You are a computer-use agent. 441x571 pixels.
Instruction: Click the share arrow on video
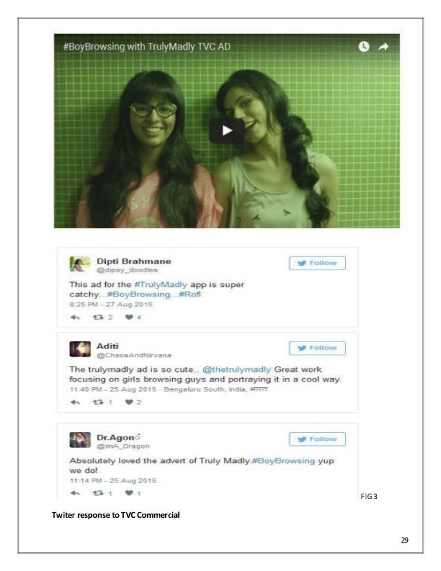(384, 46)
